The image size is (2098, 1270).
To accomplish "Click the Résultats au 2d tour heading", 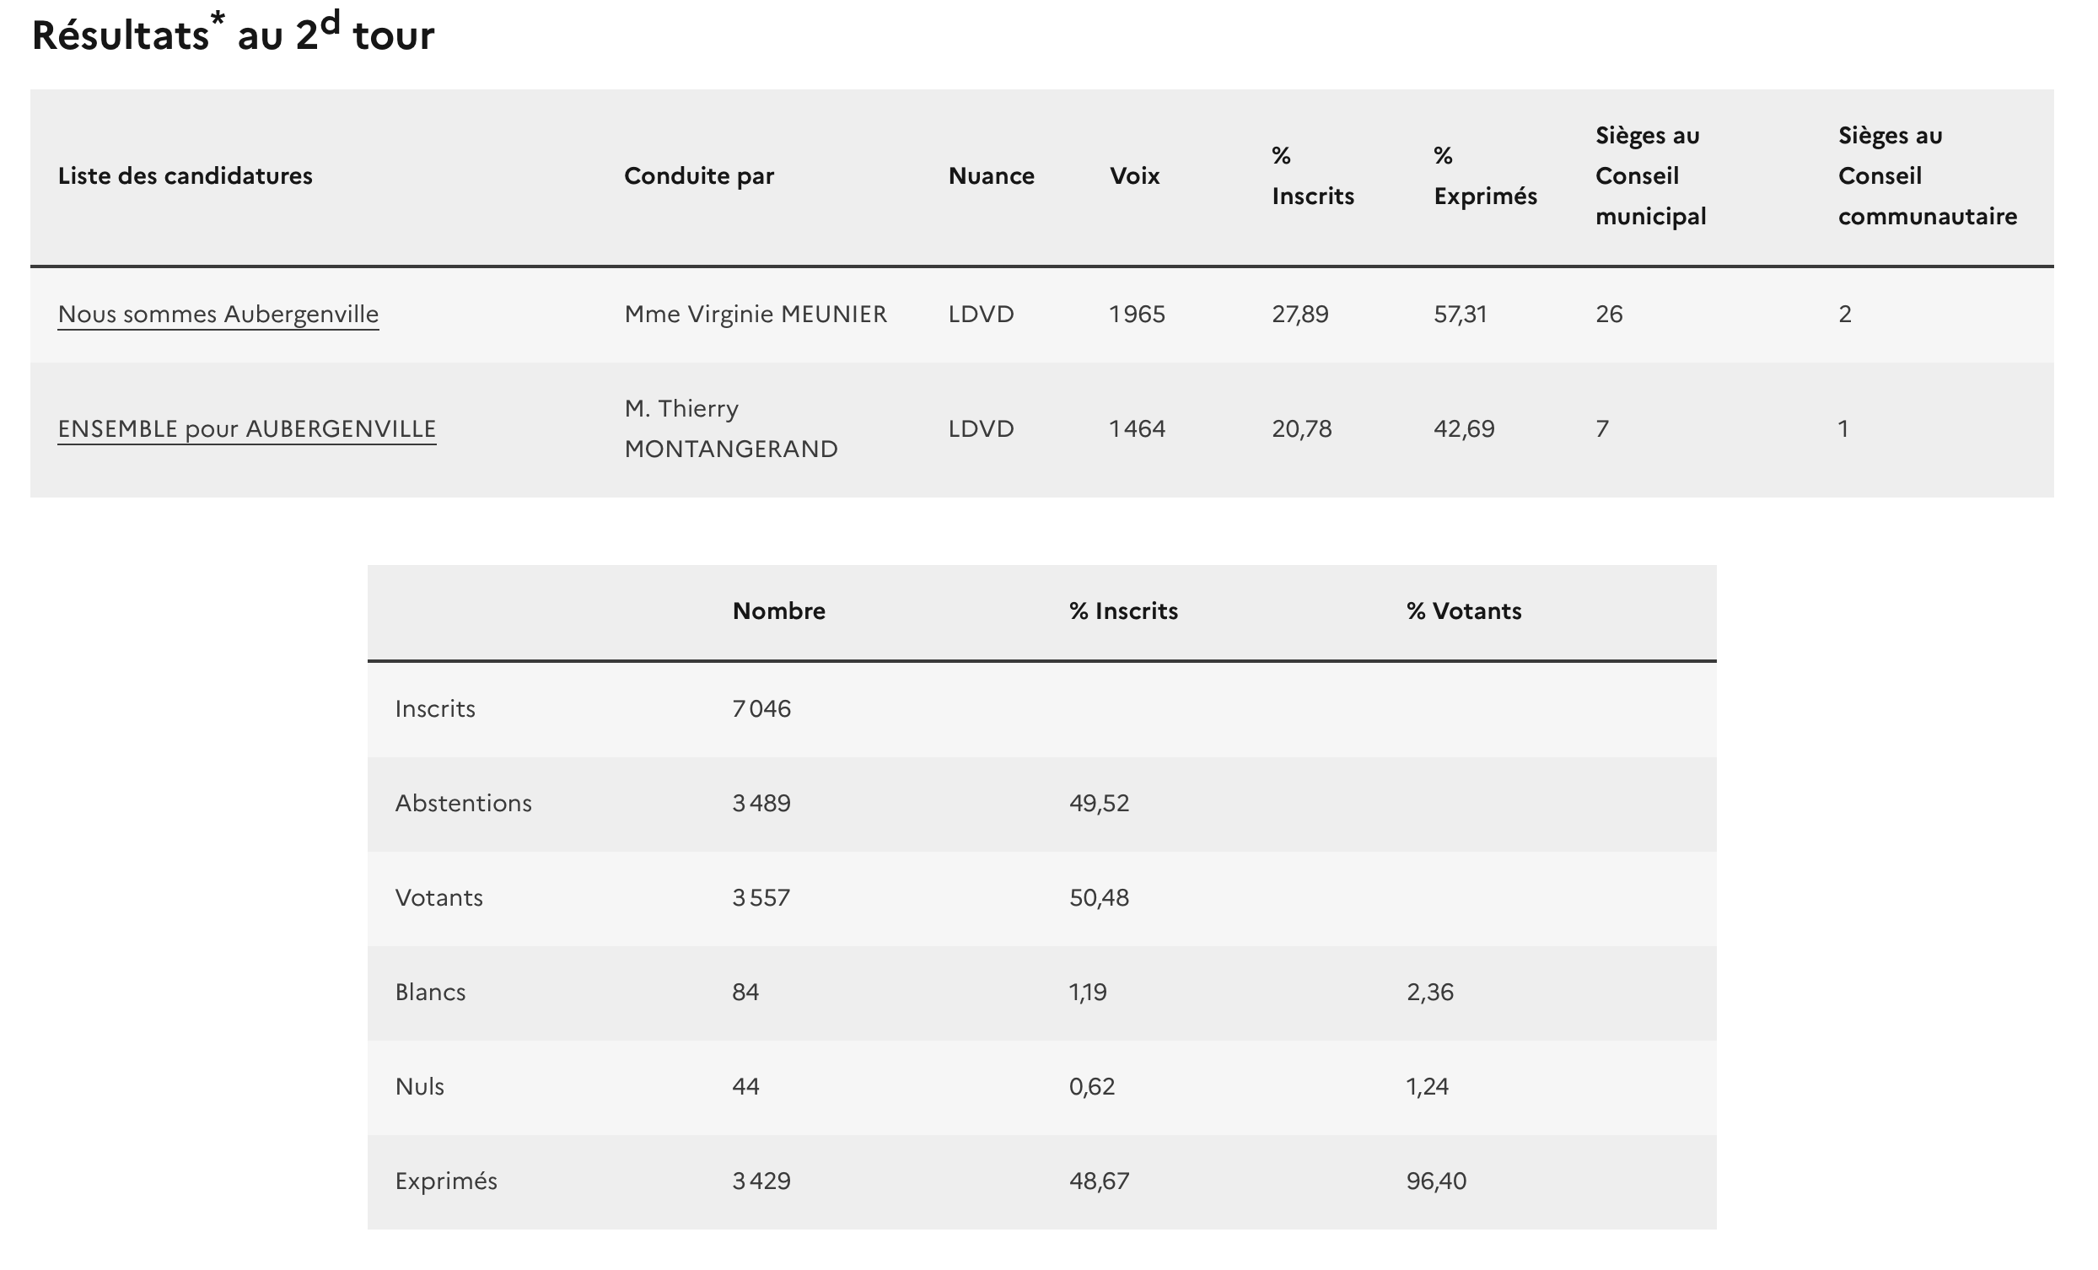I will click(233, 35).
